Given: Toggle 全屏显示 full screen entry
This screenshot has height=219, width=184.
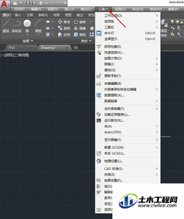Looking at the screenshot, I should pyautogui.click(x=128, y=39).
